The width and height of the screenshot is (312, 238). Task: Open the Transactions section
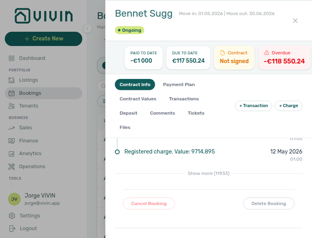184,99
